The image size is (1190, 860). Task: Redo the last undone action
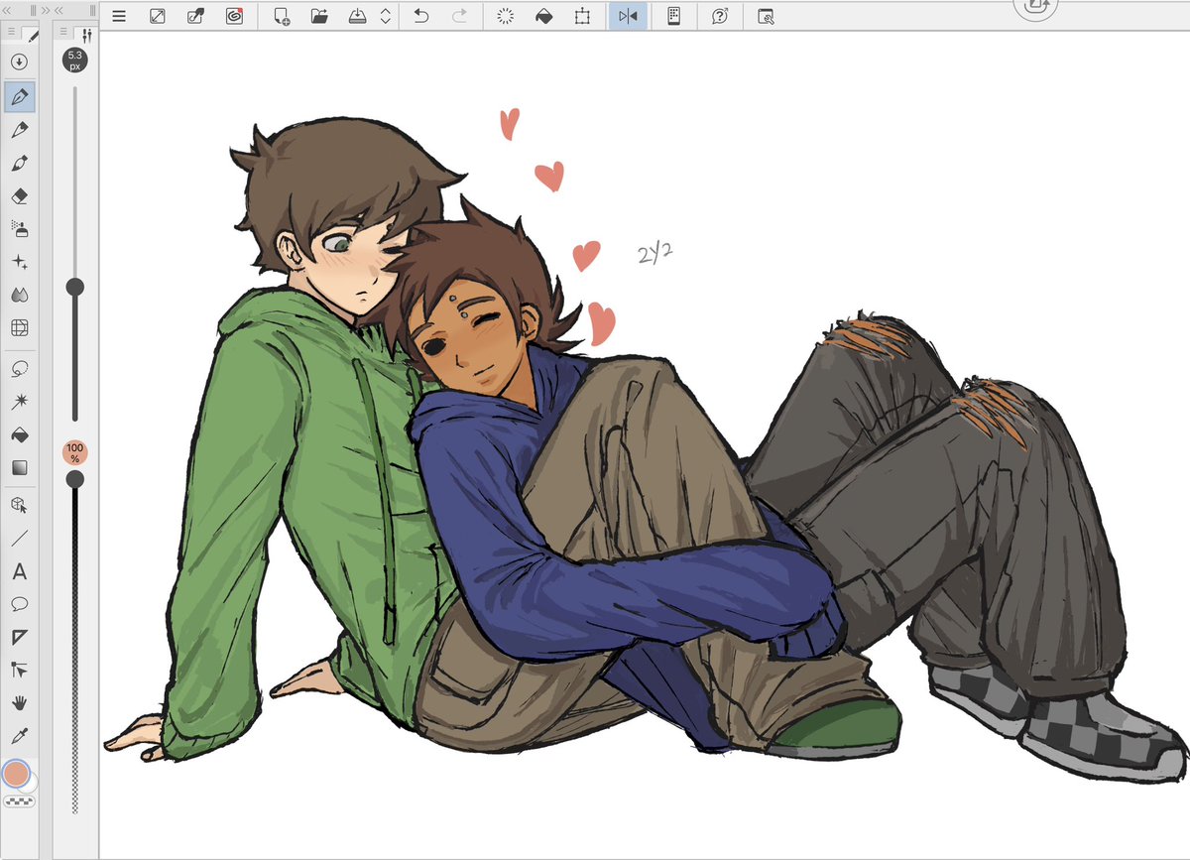(x=459, y=16)
